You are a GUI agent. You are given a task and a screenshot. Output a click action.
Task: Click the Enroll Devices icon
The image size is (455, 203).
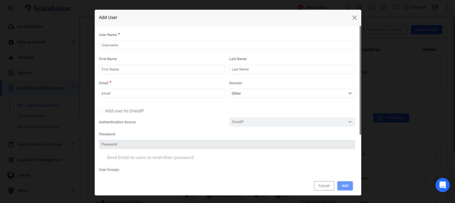tap(11, 27)
